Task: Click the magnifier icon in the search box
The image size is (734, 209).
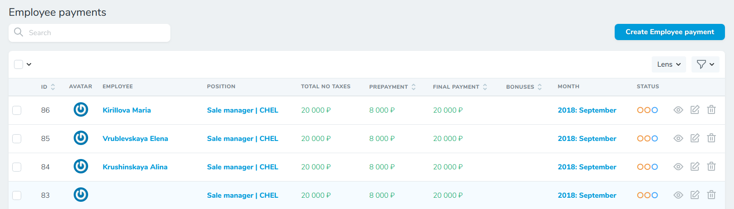Action: pos(19,32)
